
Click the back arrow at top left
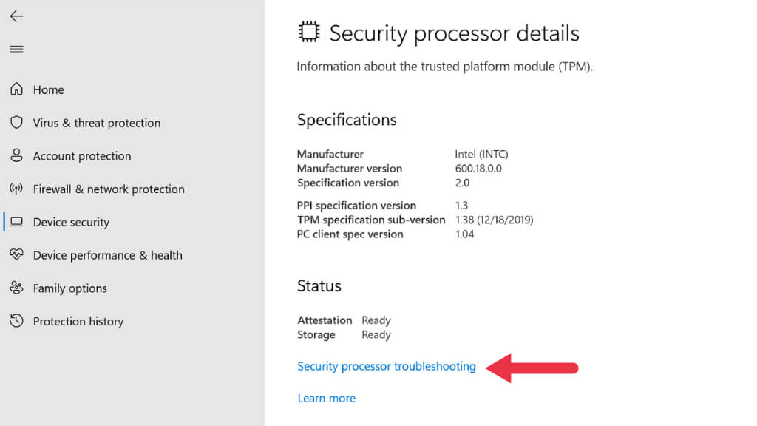pos(16,16)
